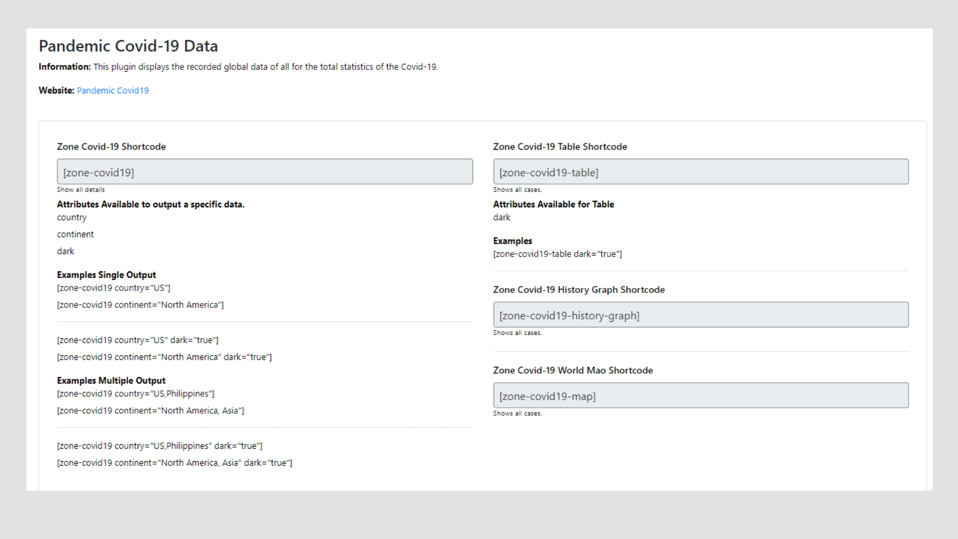Click the [zone-covid19-map] shortcode field
The height and width of the screenshot is (539, 958).
click(x=701, y=396)
